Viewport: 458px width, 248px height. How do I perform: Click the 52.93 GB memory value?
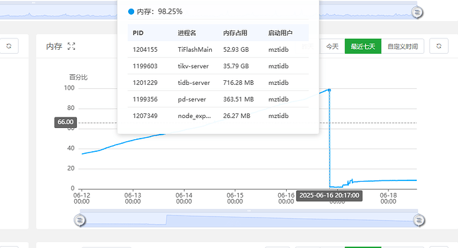click(x=236, y=50)
